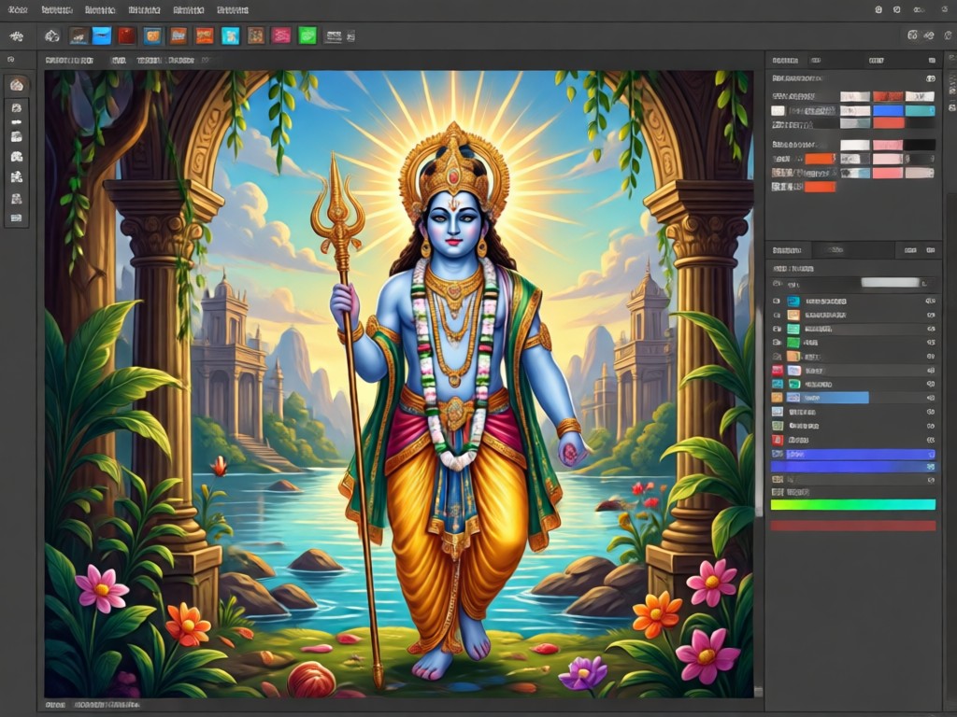
Task: Toggle the red box on the layer just above the bright blue rows
Action: coord(777,440)
